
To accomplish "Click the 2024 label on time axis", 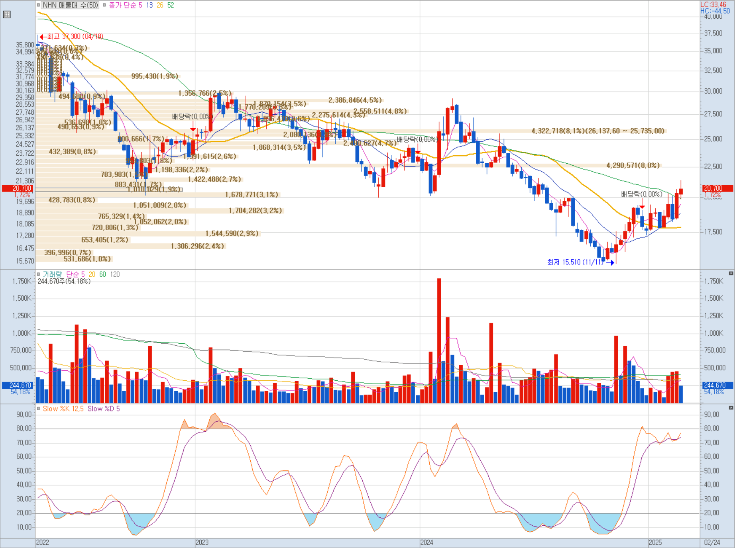I will [426, 542].
